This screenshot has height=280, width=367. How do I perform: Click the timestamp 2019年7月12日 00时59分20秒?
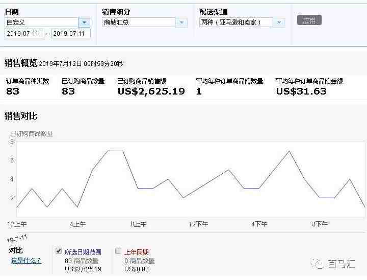[x=81, y=64]
